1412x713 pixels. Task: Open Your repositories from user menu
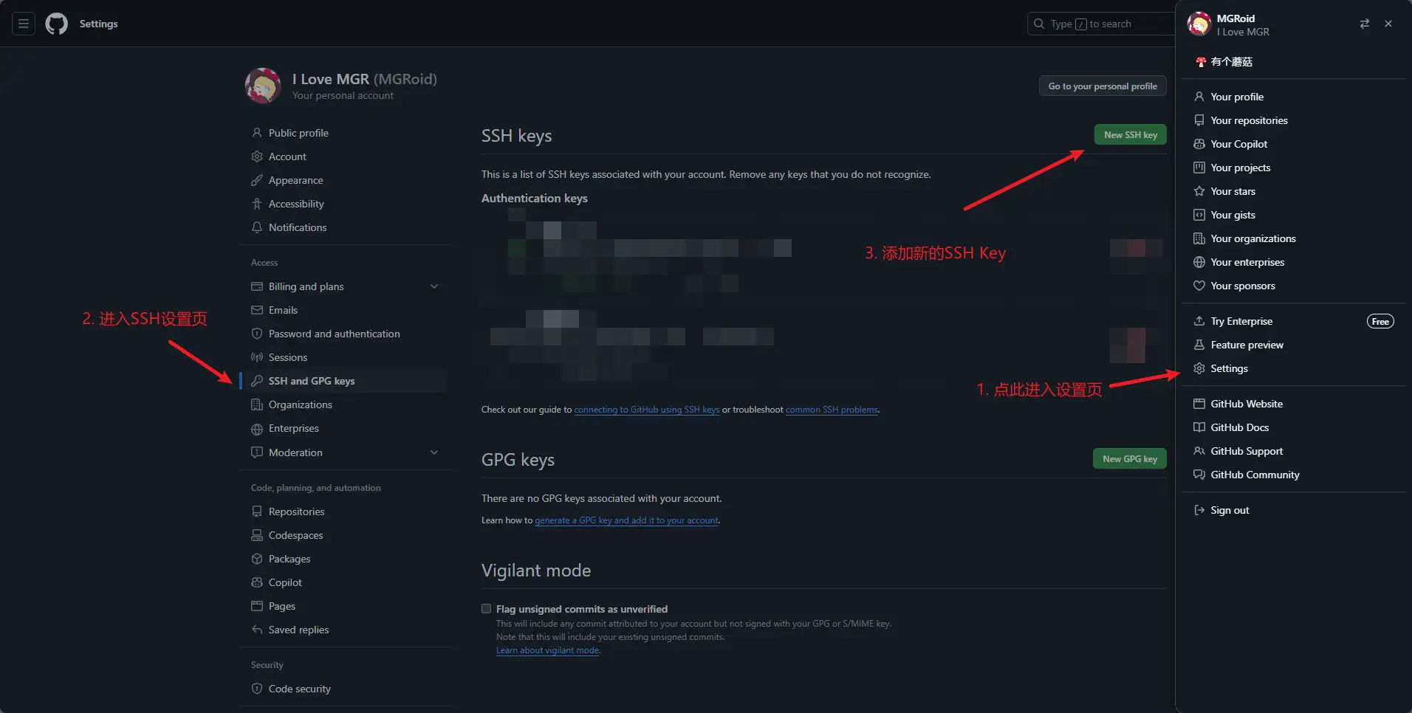(x=1294, y=120)
